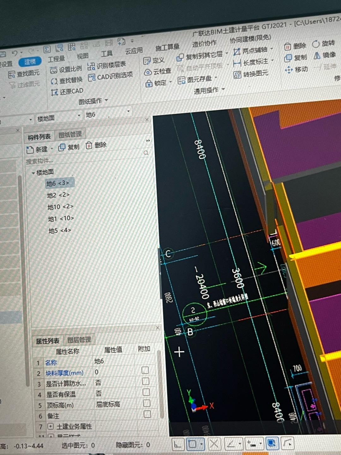Switch to the 云应用 ribbon tab
This screenshot has height=455, width=341.
pyautogui.click(x=134, y=51)
